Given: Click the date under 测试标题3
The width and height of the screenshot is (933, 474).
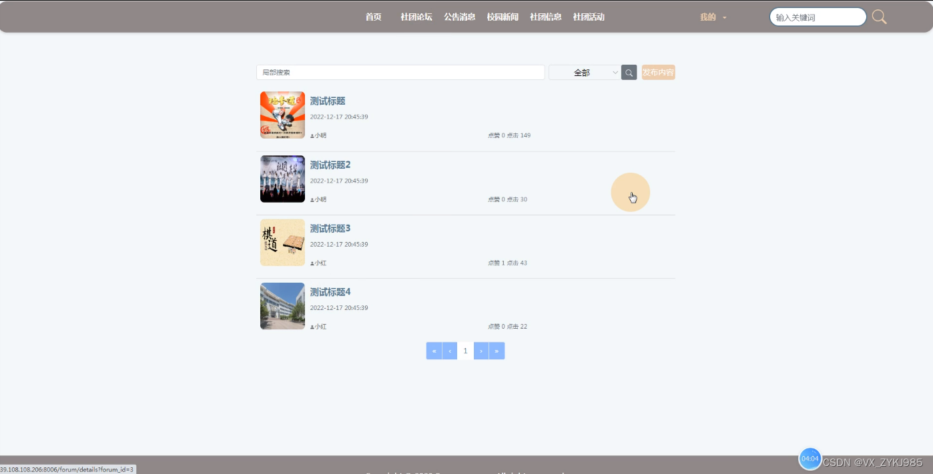Looking at the screenshot, I should (x=339, y=245).
